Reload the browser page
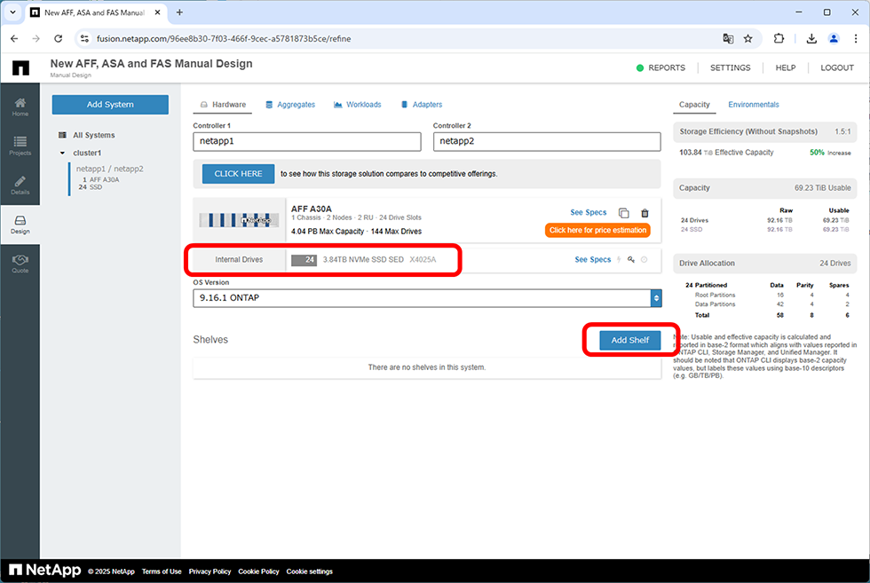 [x=59, y=38]
